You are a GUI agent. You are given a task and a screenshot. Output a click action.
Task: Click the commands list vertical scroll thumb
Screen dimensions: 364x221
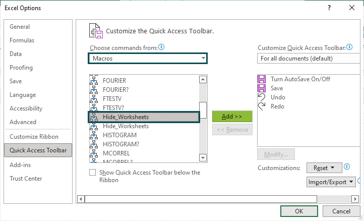point(203,110)
